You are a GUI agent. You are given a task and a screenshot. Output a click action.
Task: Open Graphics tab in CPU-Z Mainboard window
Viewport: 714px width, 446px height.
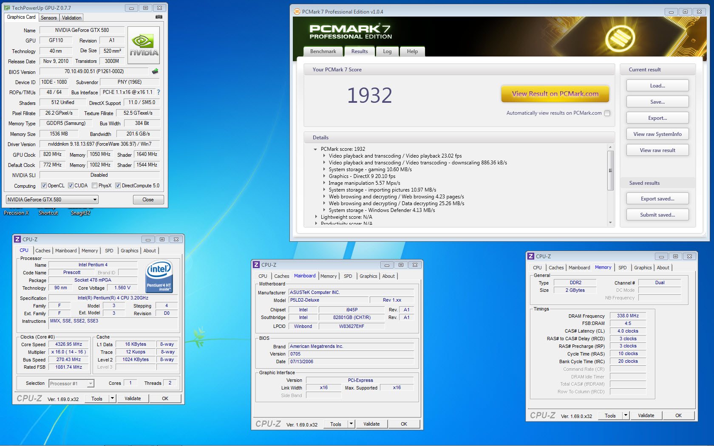(368, 276)
